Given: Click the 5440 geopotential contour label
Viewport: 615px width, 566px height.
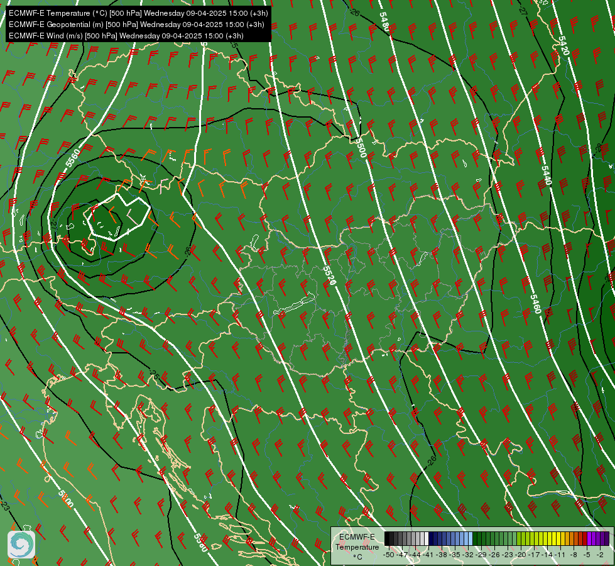Looking at the screenshot, I should 547,175.
